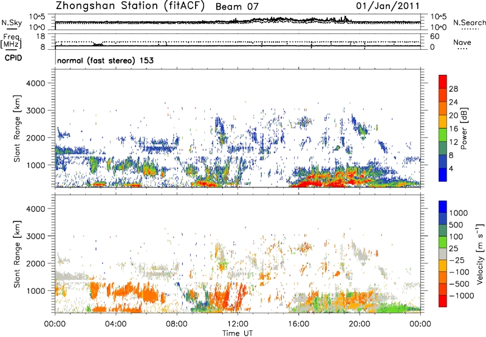Viewport: 486px width, 337px height.
Task: Click the 28 label on the power colorbar
Action: click(453, 89)
